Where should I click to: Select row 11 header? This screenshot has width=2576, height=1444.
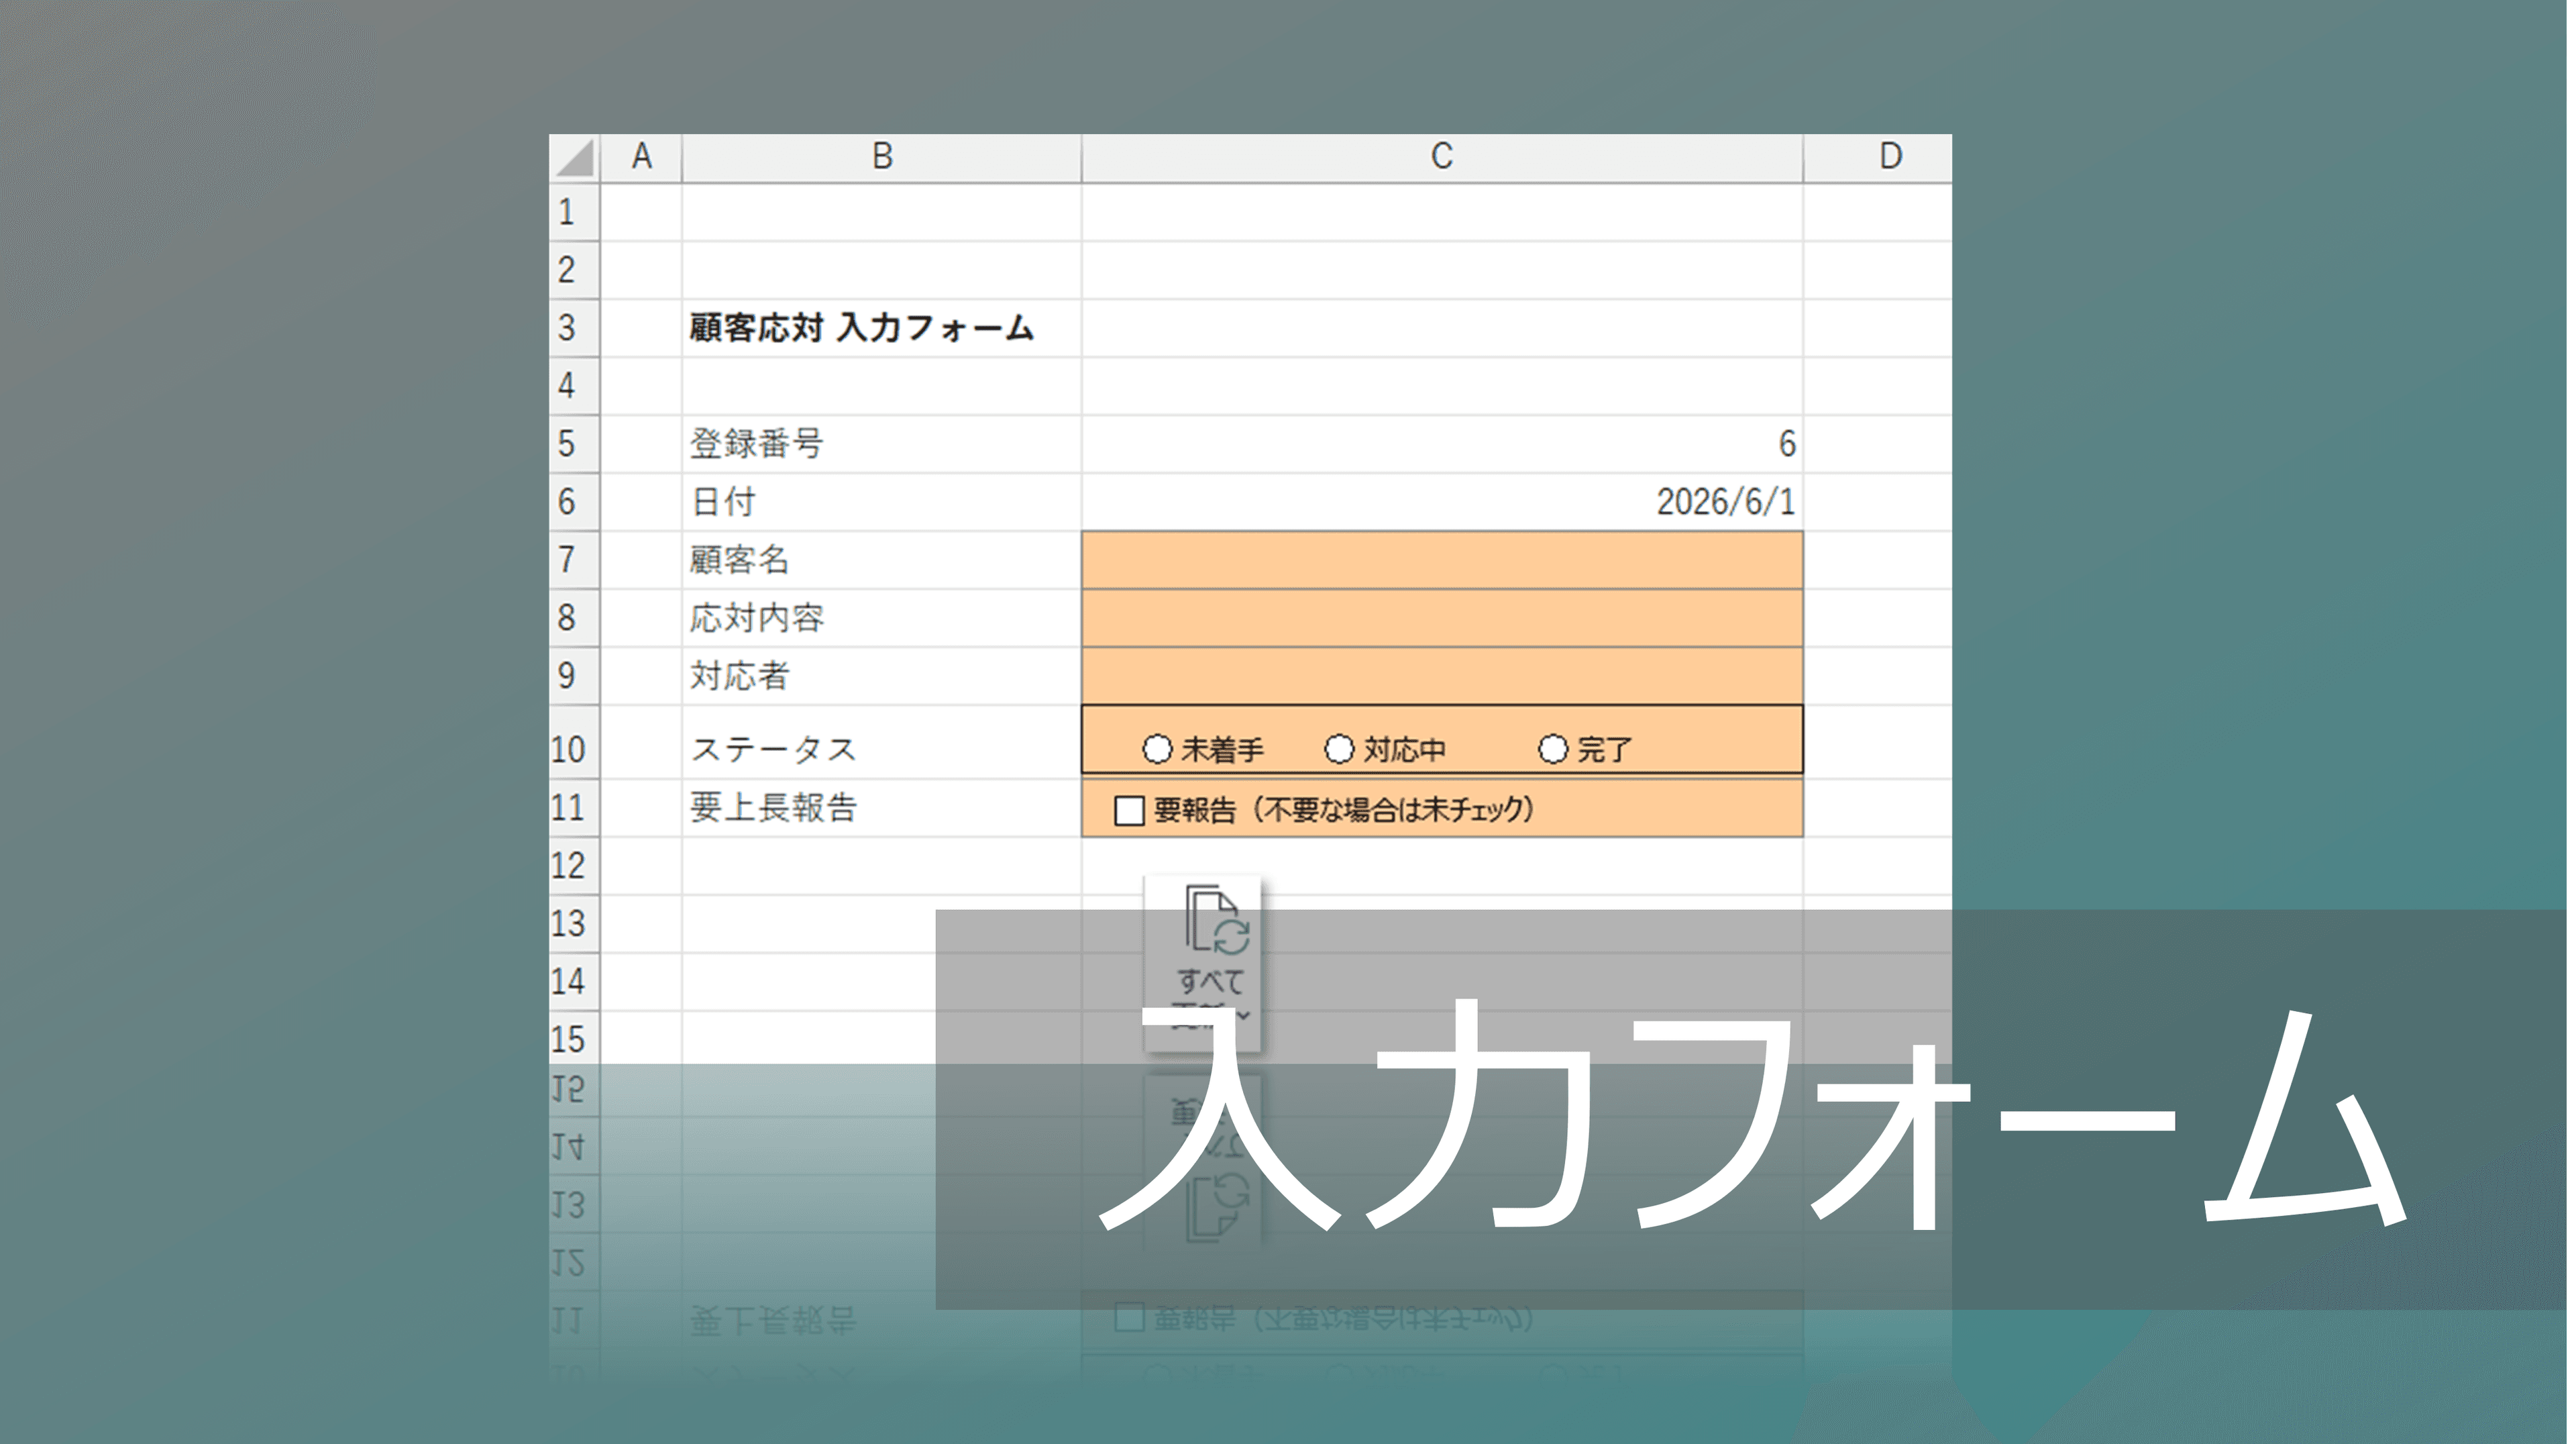pyautogui.click(x=574, y=808)
